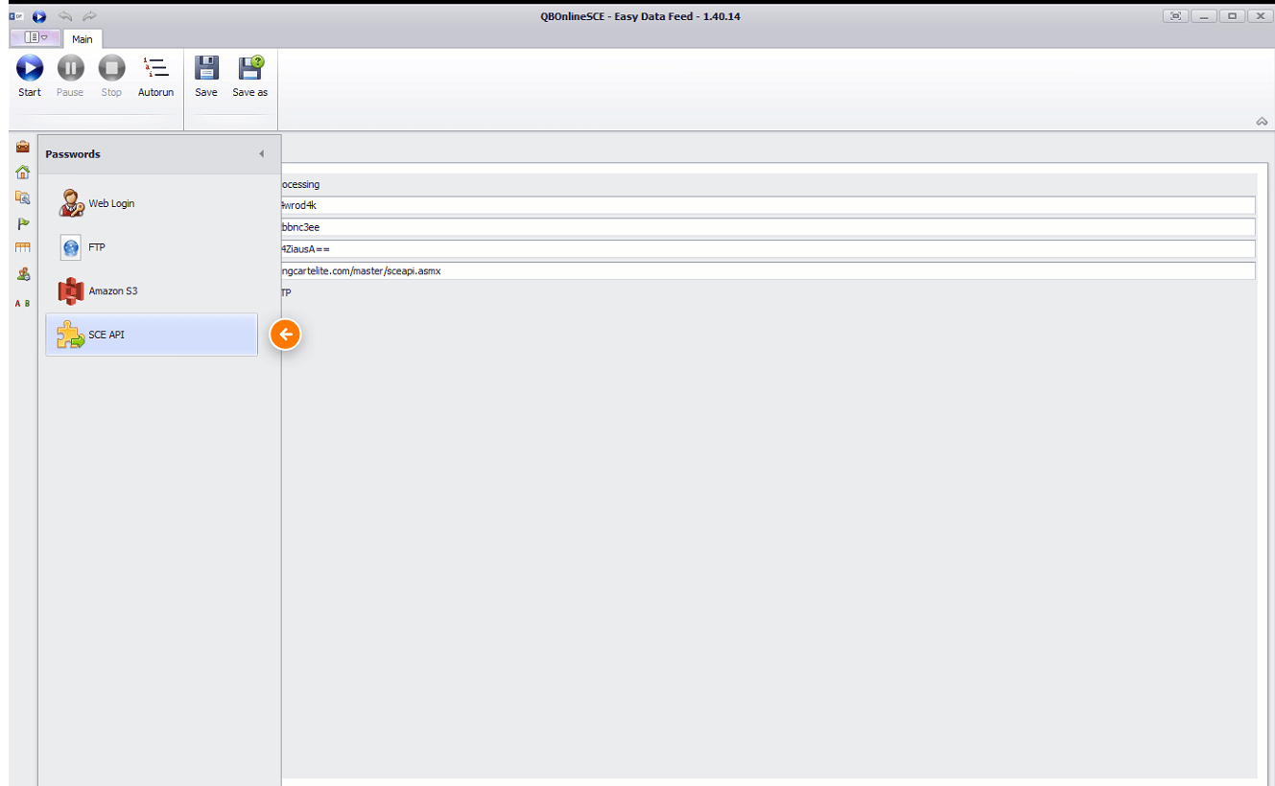1275x786 pixels.
Task: Collapse the Passwords panel arrow
Action: [x=261, y=154]
